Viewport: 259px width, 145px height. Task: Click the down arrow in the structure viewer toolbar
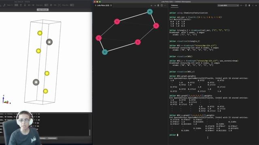[x=25, y=5]
